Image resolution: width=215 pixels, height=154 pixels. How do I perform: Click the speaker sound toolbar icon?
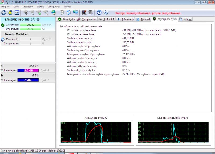click(91, 13)
